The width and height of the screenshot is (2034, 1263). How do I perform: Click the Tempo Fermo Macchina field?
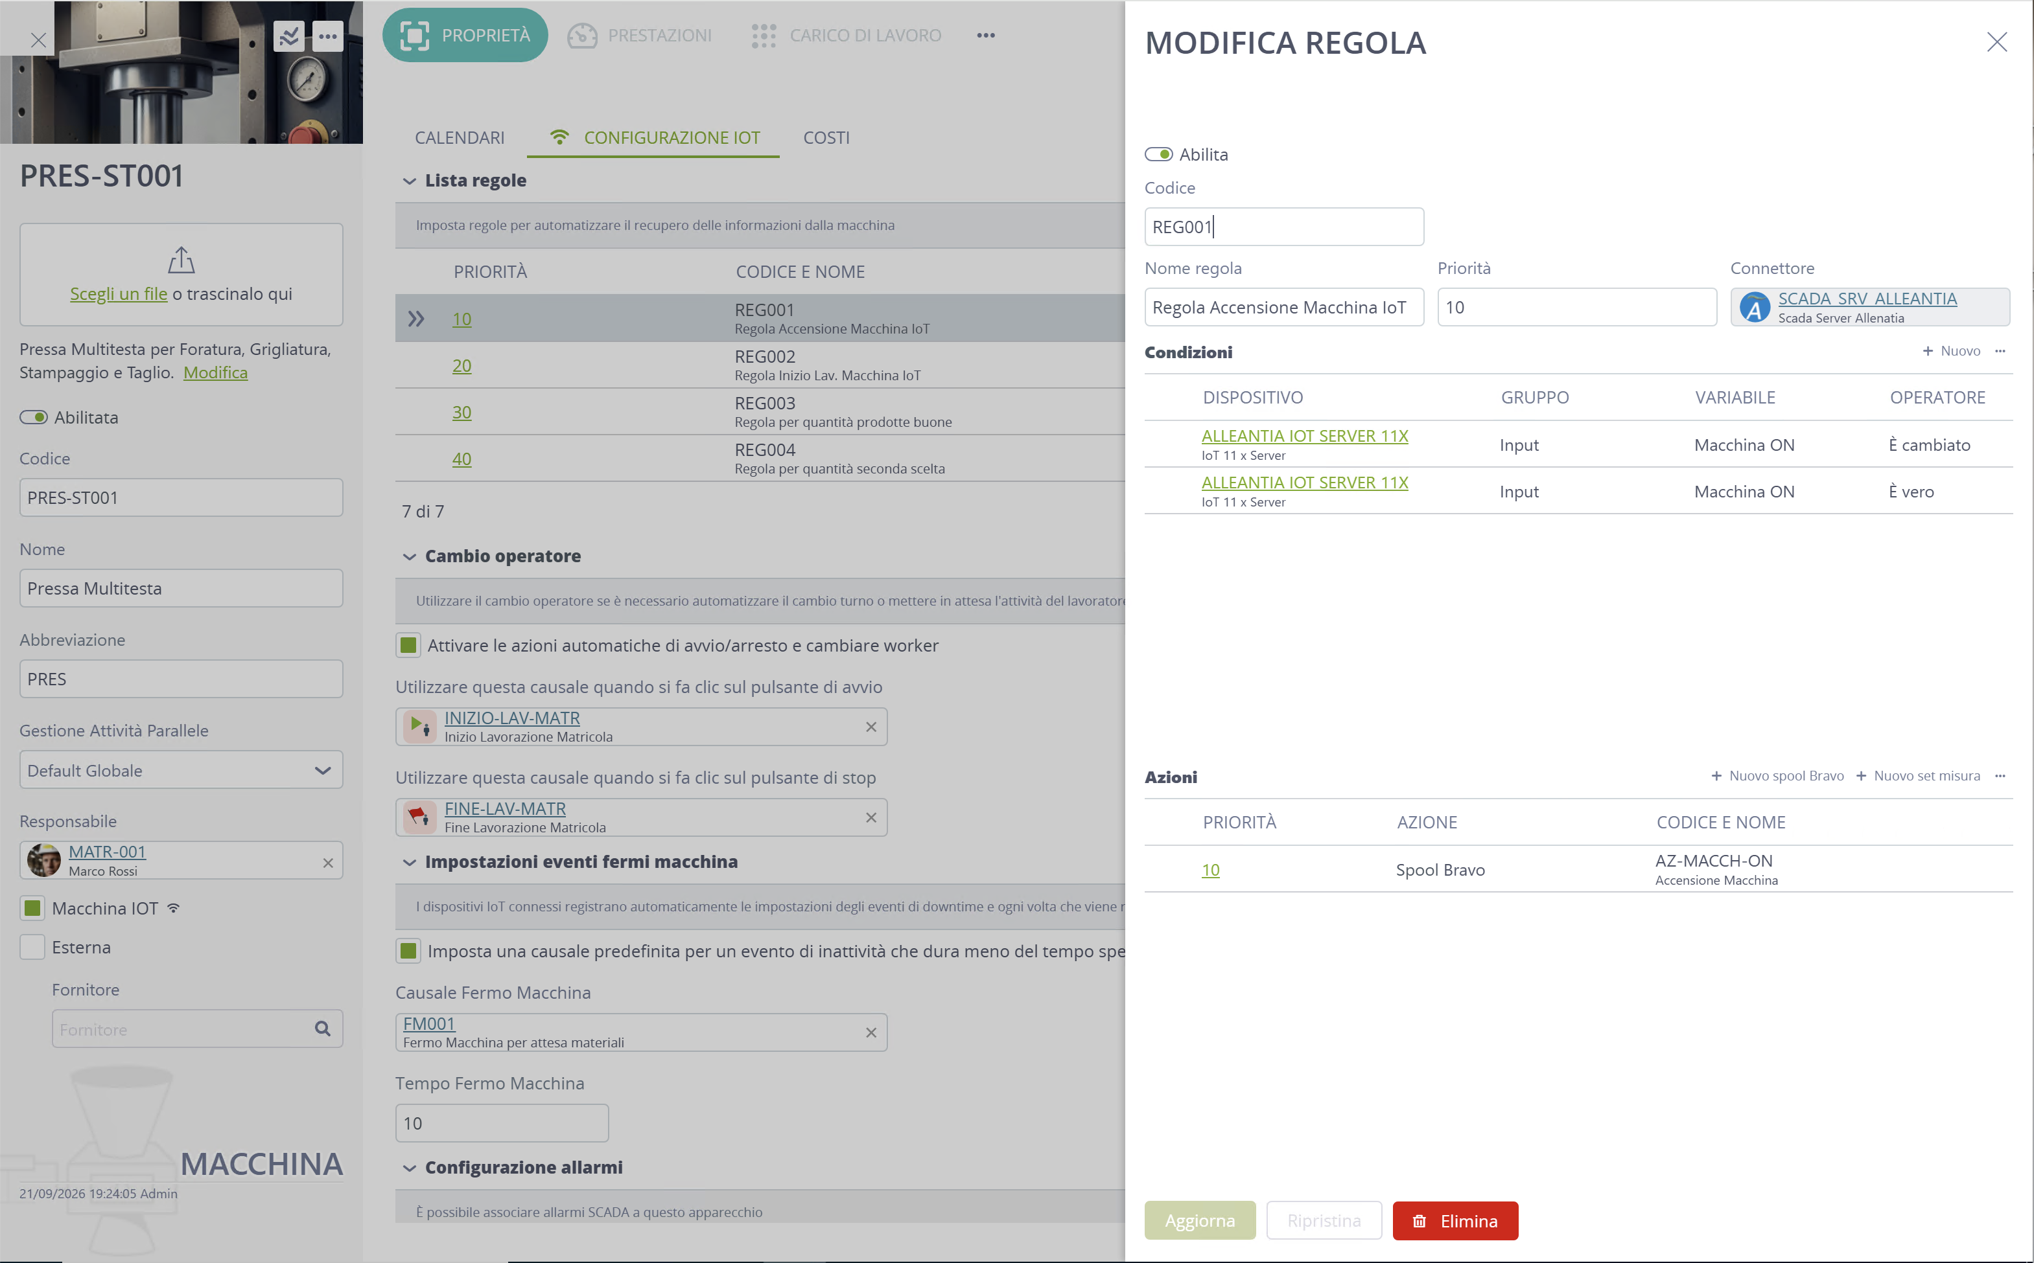tap(502, 1124)
